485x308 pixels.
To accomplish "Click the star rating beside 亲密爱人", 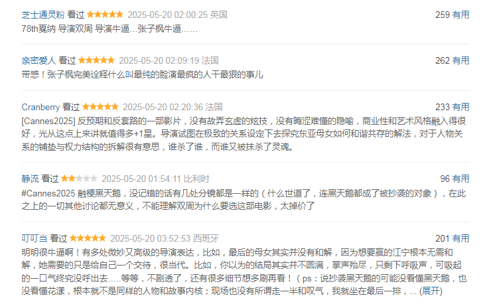I will pos(96,60).
